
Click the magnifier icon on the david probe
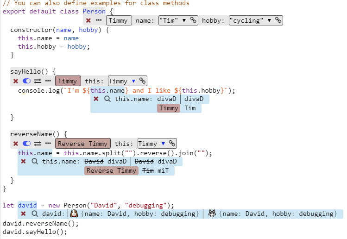[x=34, y=214]
